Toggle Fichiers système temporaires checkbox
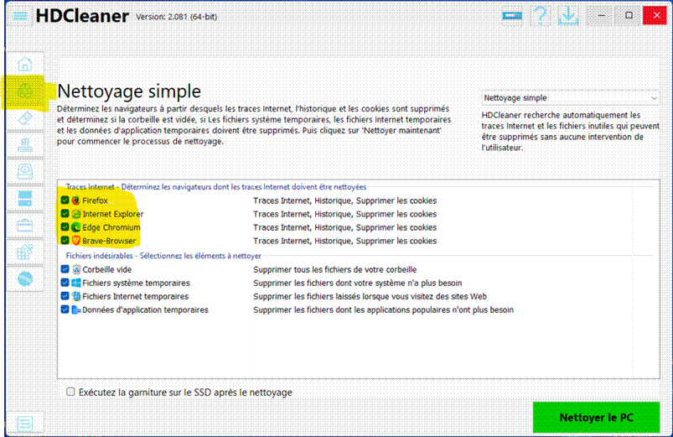 click(65, 283)
